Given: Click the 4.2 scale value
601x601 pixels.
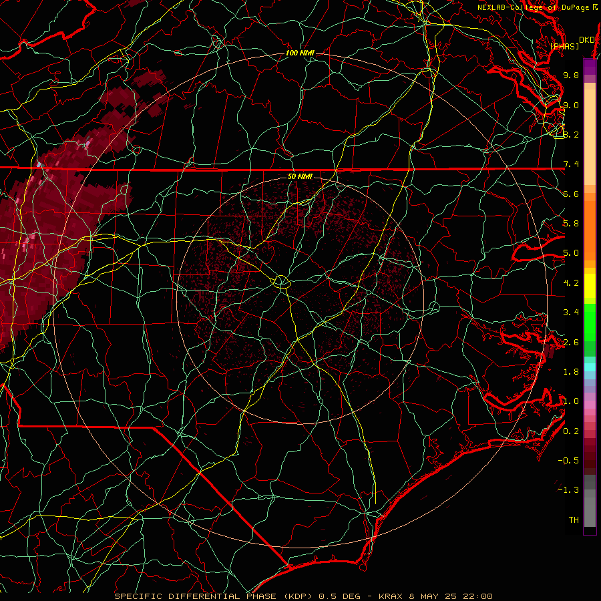Looking at the screenshot, I should pos(571,283).
